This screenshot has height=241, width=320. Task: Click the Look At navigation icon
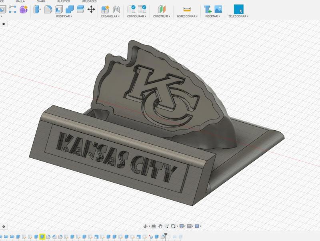click(154, 226)
